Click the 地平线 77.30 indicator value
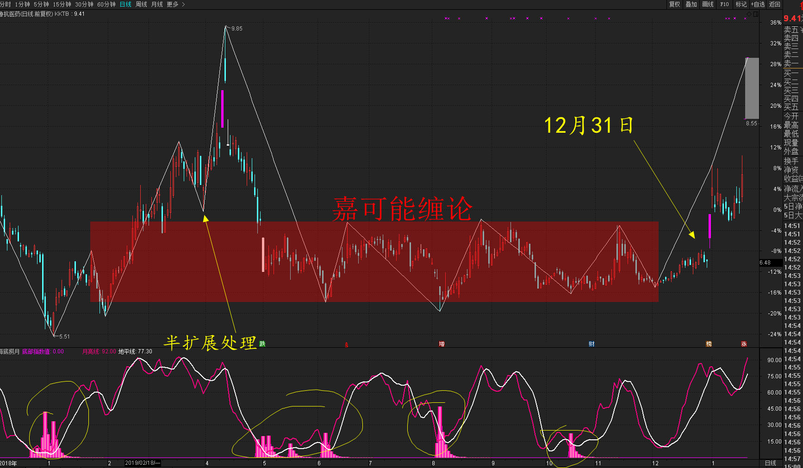803x468 pixels. point(135,351)
